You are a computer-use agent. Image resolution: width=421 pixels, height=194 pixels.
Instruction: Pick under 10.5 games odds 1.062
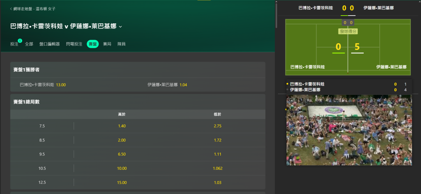218,169
